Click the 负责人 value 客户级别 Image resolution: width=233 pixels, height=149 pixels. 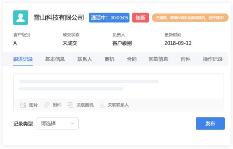[x=122, y=43]
